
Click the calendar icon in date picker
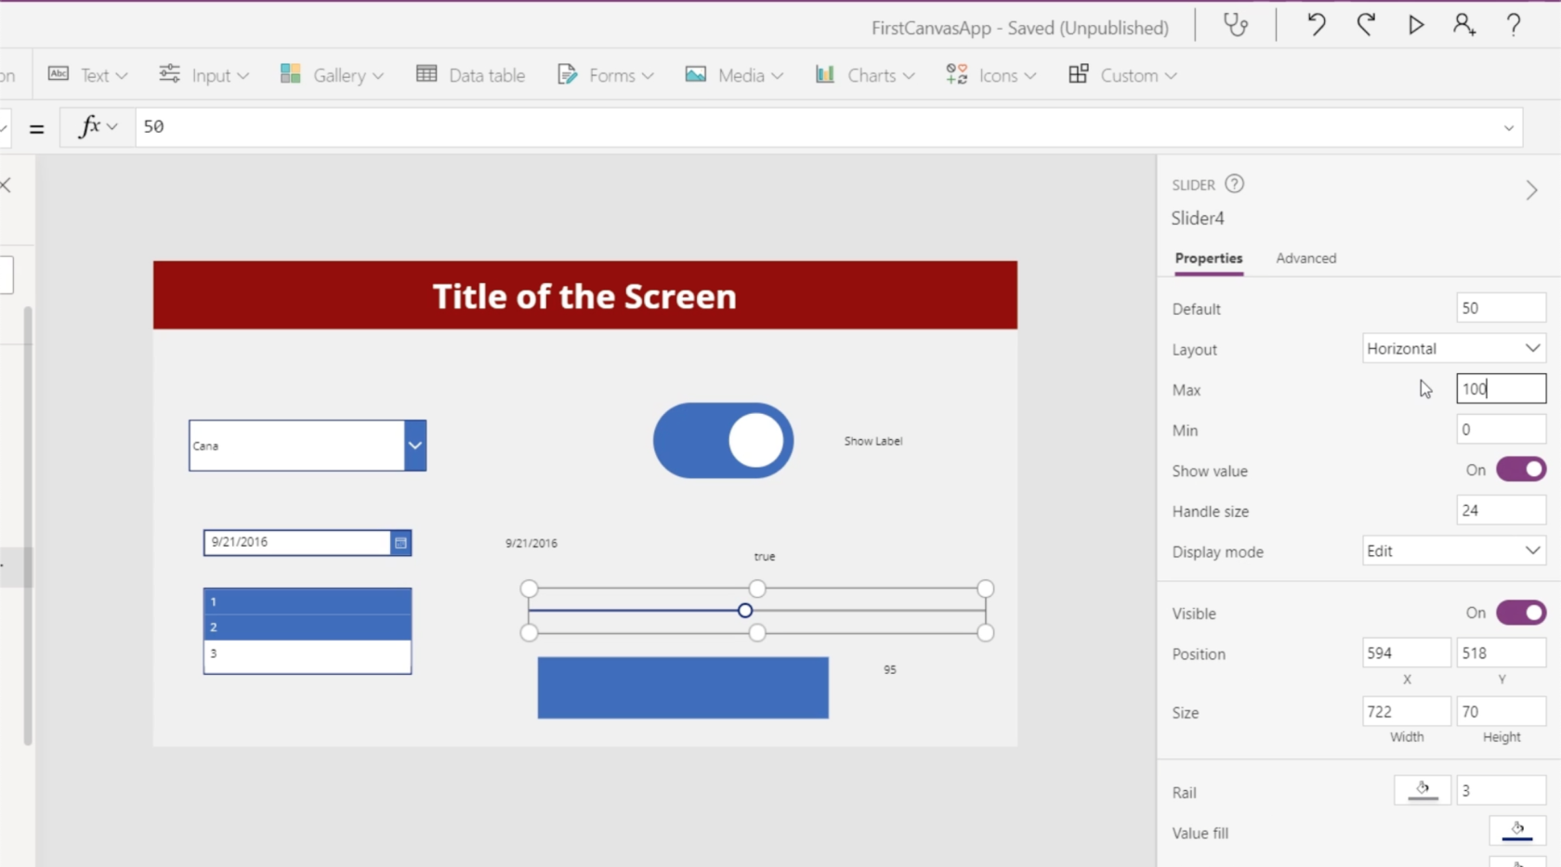coord(400,543)
